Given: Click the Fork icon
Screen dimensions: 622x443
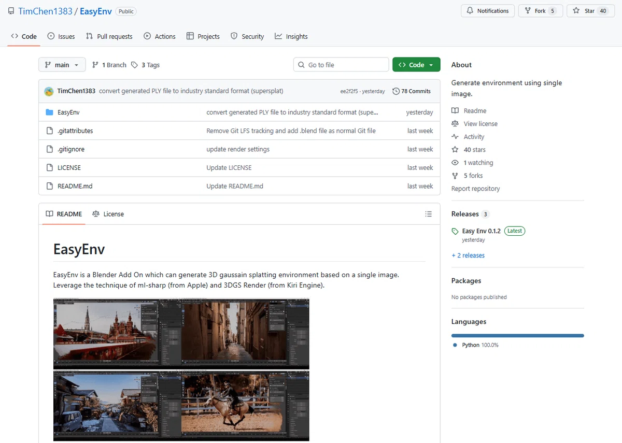Looking at the screenshot, I should pos(528,11).
